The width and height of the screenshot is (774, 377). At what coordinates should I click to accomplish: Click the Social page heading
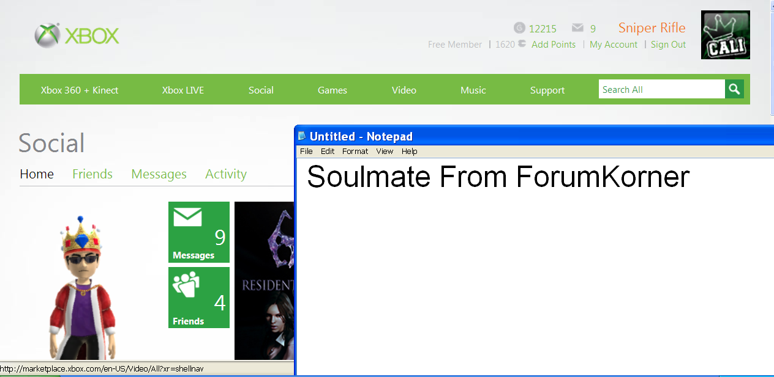point(51,143)
